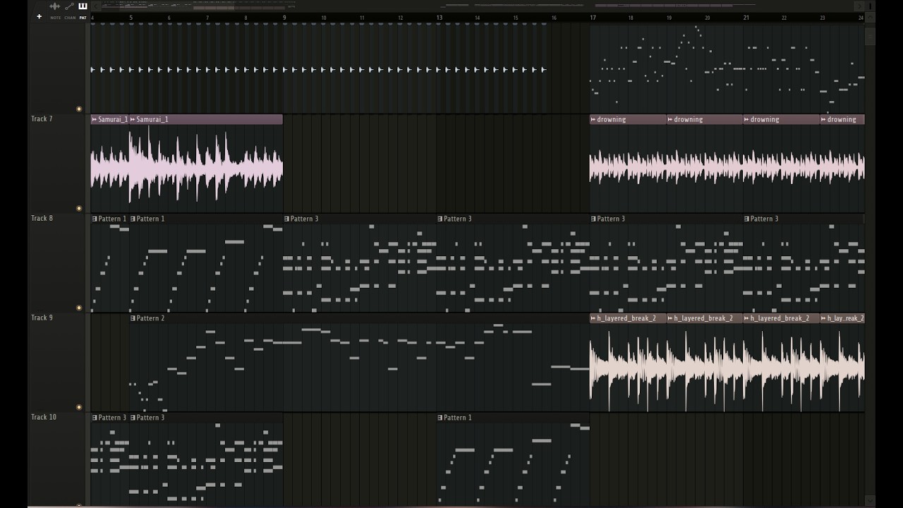903x508 pixels.
Task: Click the plus button to add a track
Action: [40, 16]
